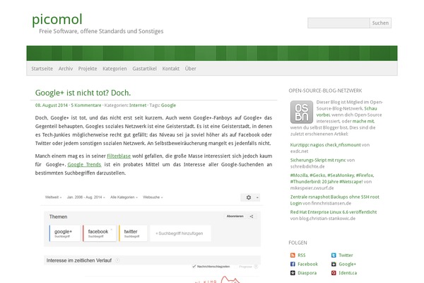Click the mache mit link
Viewport: 424px width, 283px height.
(363, 121)
